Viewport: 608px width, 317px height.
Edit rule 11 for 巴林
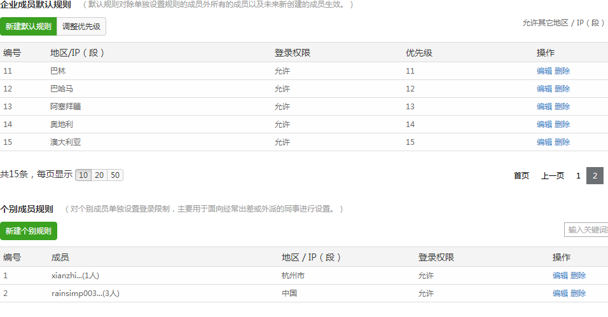544,71
